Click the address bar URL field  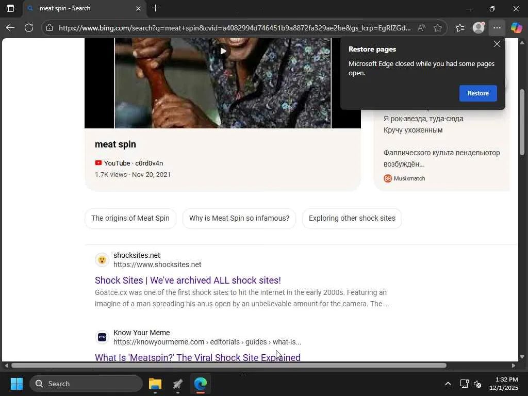[x=235, y=28]
